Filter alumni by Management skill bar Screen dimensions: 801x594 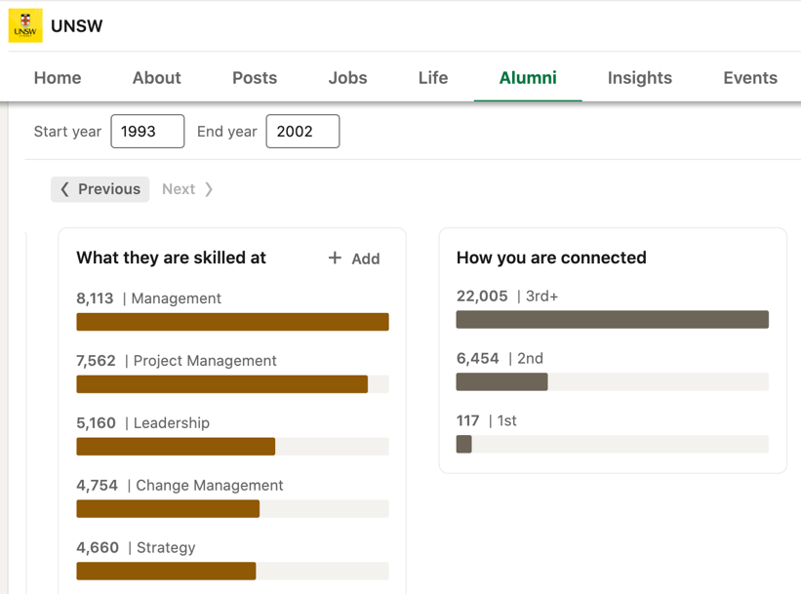point(232,322)
